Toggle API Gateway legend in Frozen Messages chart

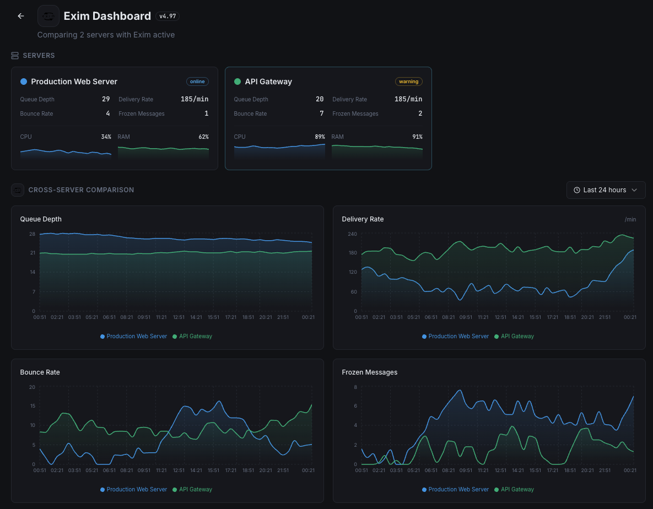coord(514,489)
